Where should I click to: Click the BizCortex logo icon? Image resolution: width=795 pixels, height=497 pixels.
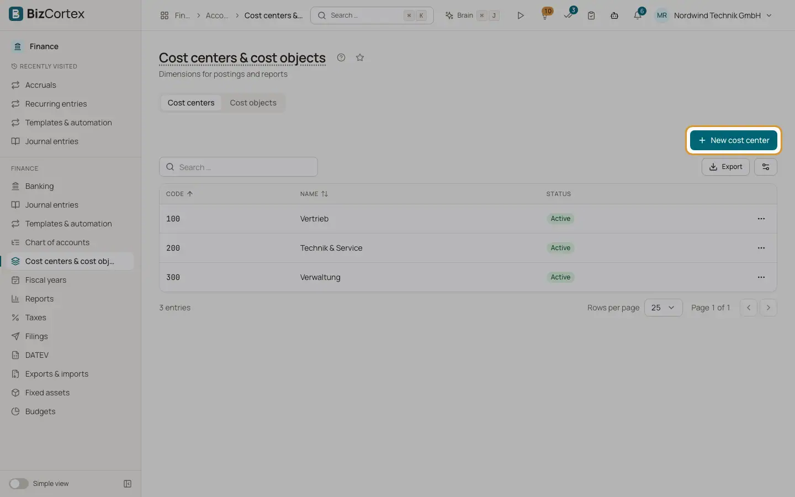[x=16, y=14]
